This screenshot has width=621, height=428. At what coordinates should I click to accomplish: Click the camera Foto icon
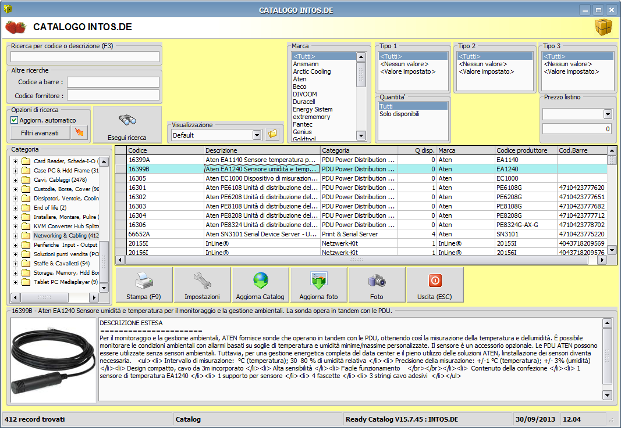377,280
